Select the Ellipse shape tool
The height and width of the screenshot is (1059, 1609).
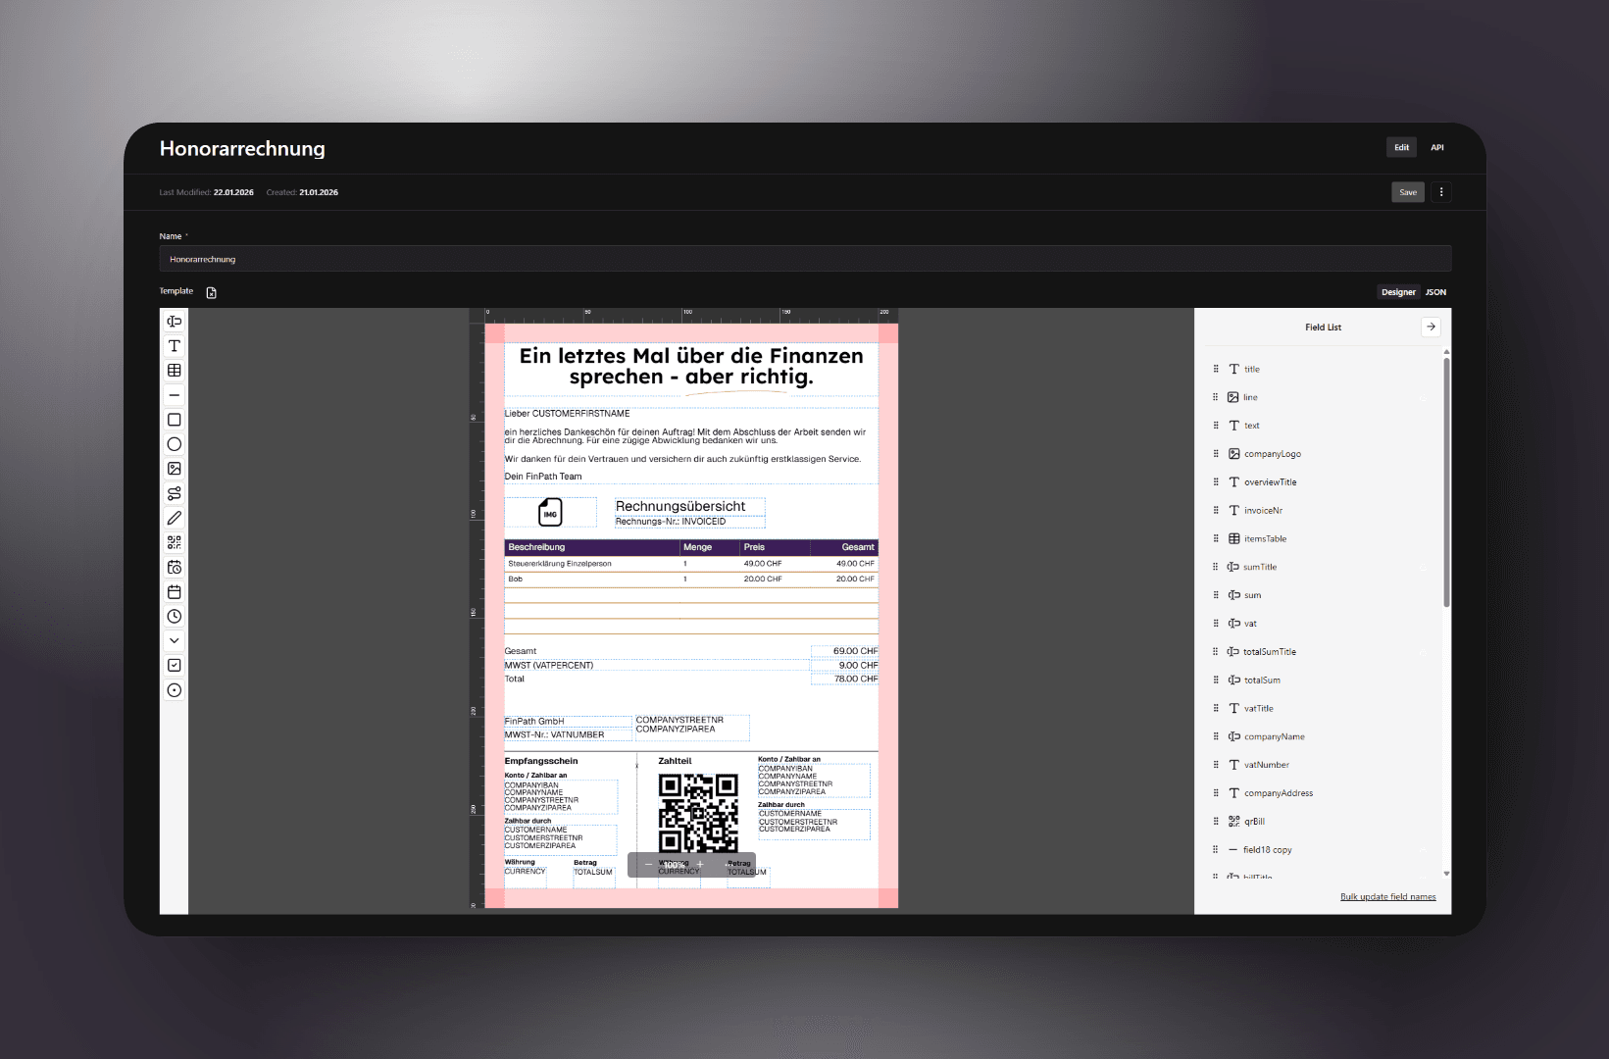[x=174, y=443]
